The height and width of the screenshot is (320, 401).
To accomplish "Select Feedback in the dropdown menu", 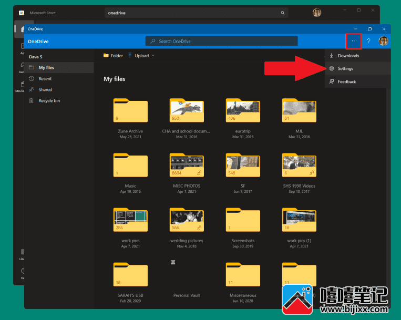I will coord(357,81).
